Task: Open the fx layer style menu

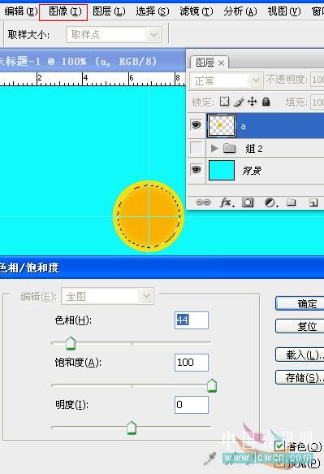Action: click(x=227, y=202)
